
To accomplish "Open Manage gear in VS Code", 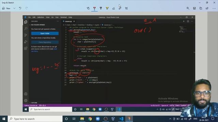I will coord(26,100).
